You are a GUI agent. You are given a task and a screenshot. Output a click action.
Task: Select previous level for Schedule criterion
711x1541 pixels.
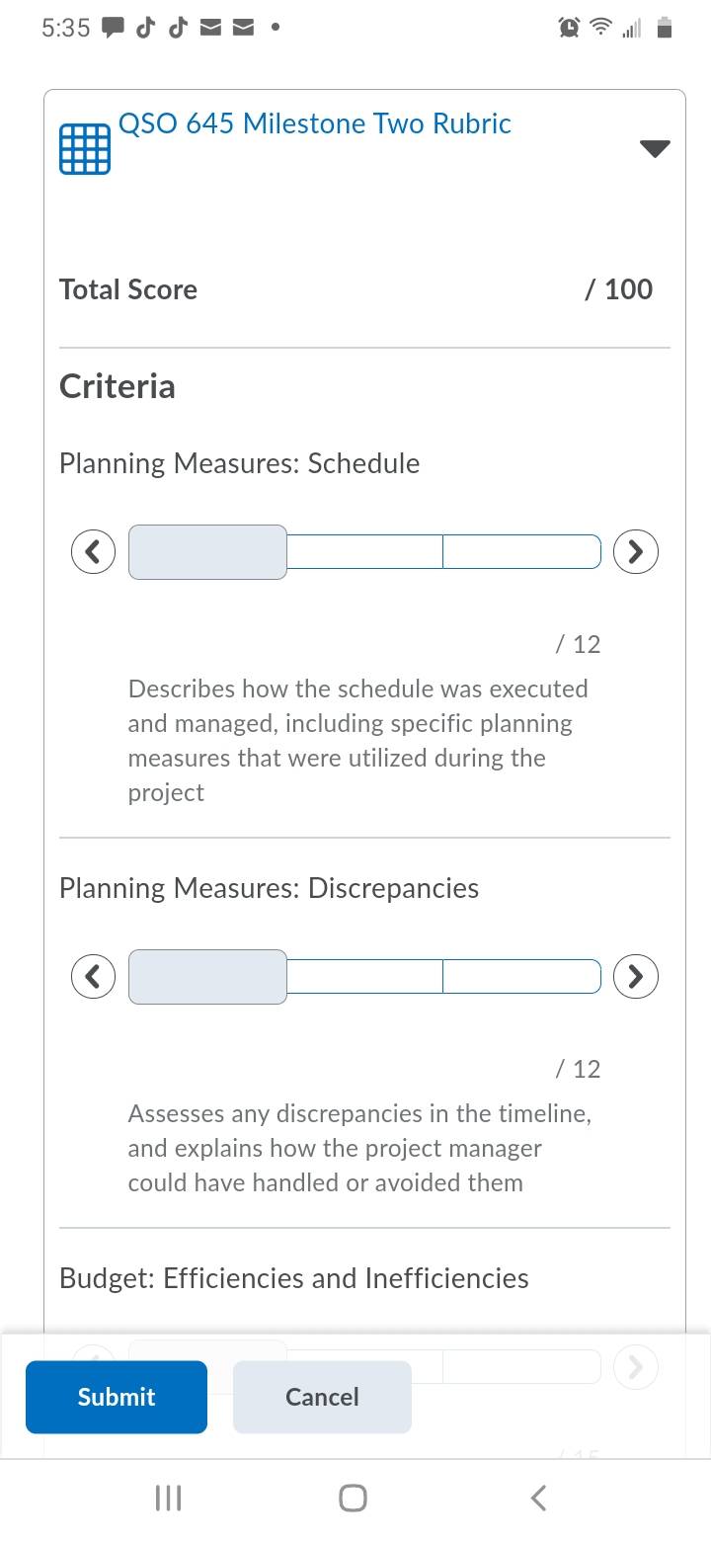[x=93, y=551]
